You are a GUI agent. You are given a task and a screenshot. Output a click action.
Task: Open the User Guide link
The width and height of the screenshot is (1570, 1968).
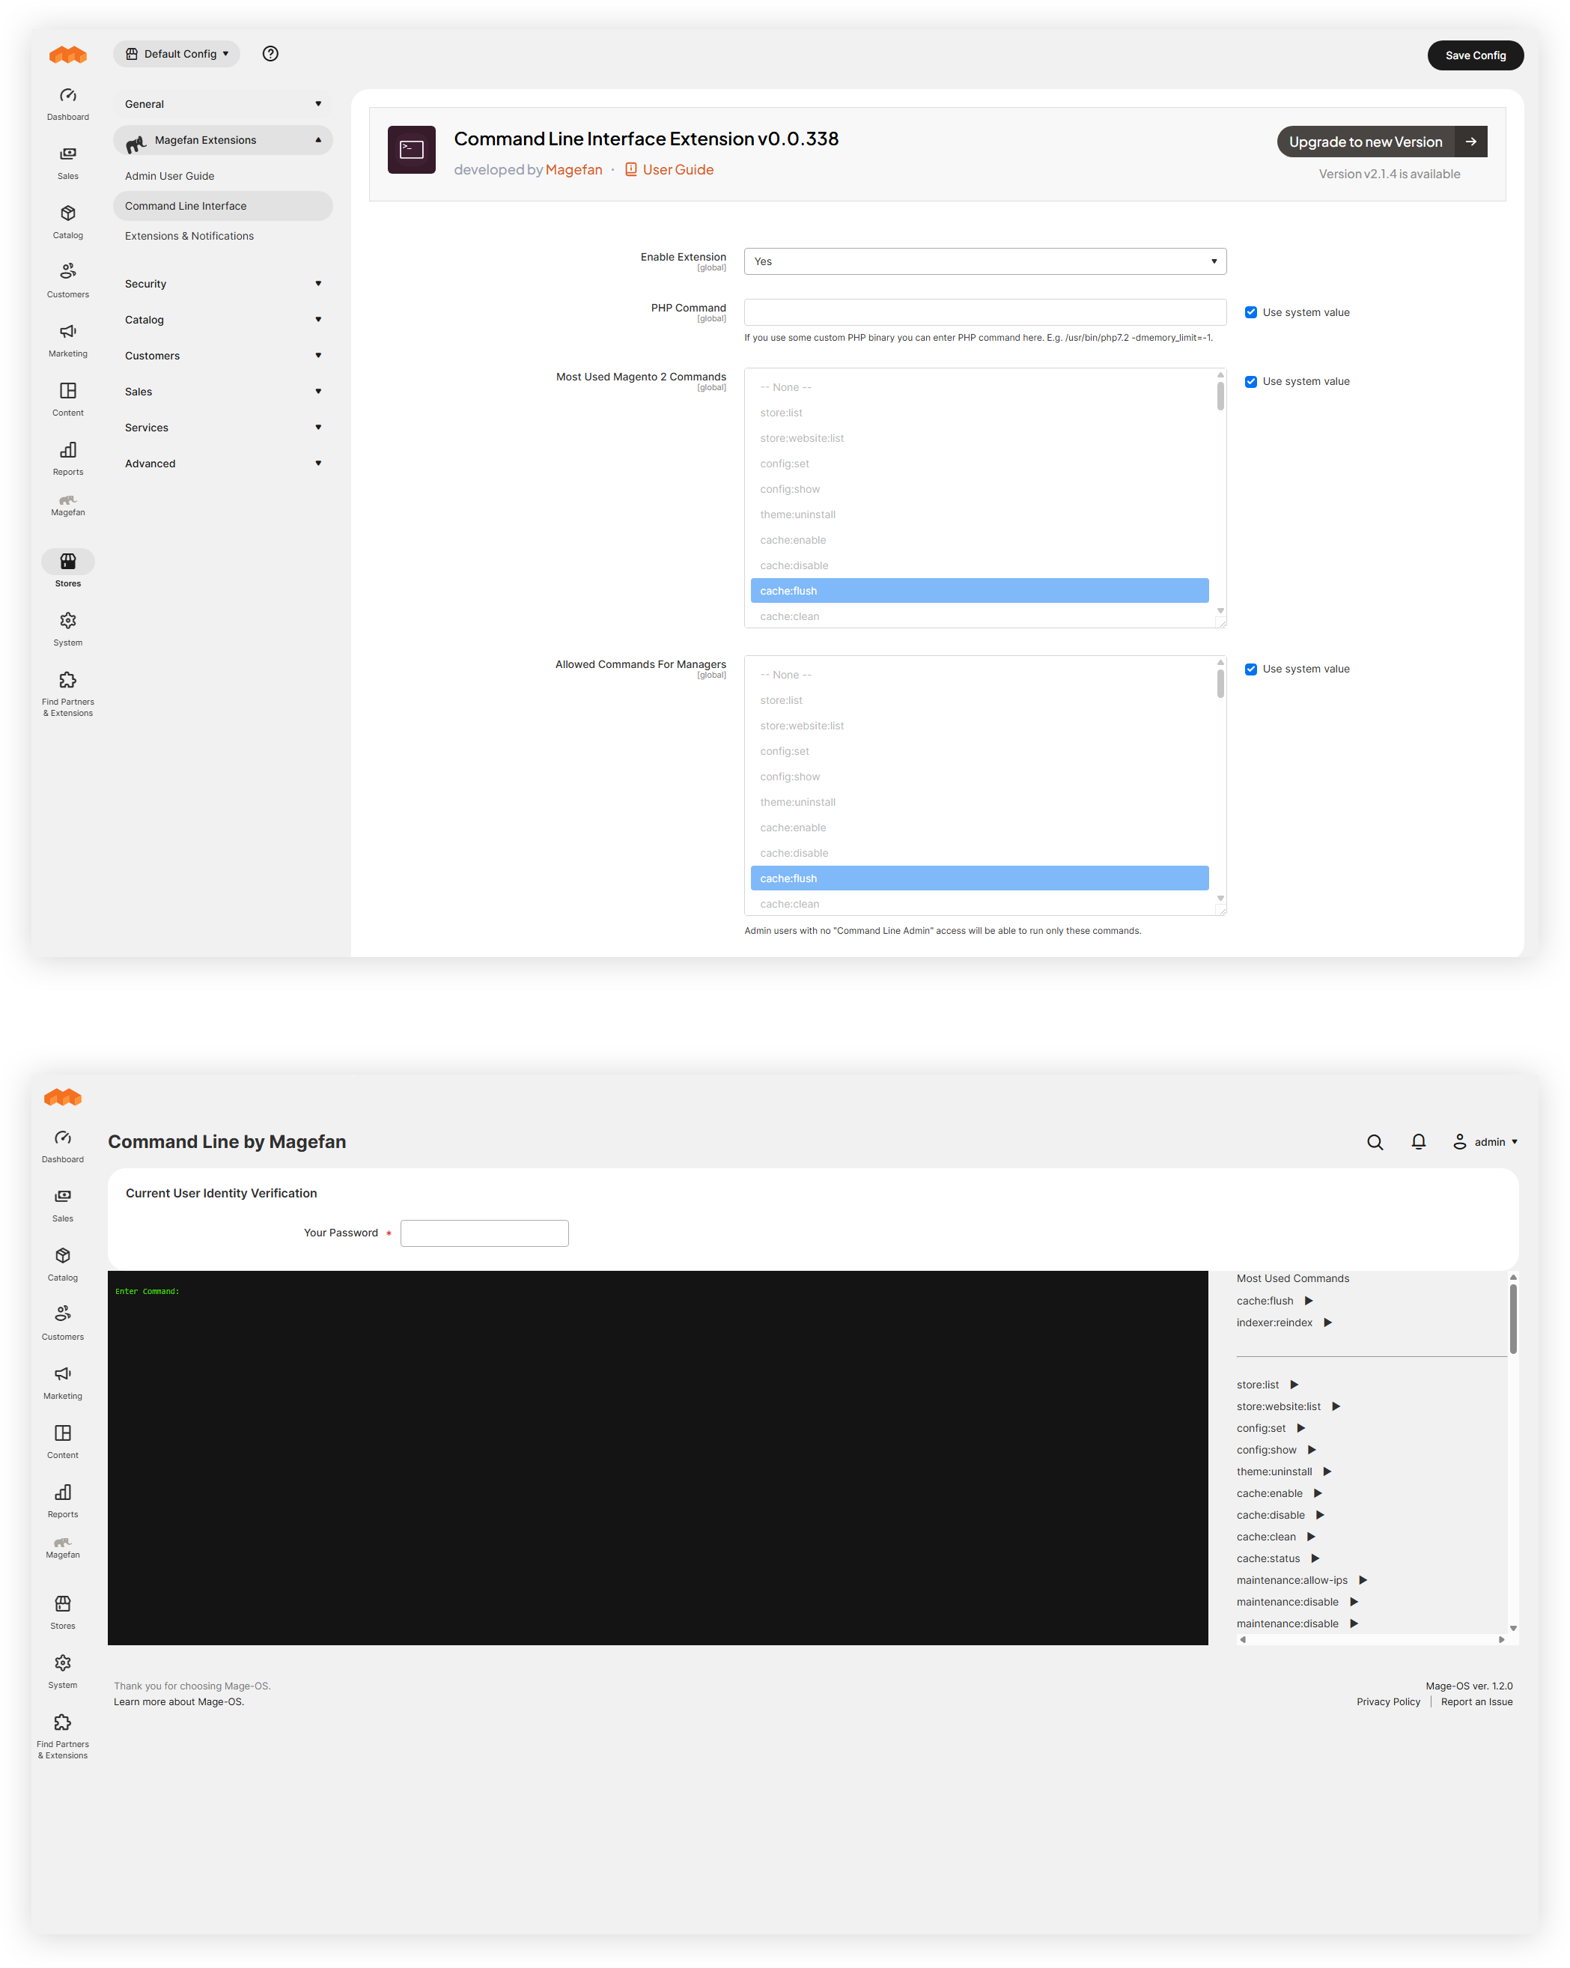(x=678, y=170)
